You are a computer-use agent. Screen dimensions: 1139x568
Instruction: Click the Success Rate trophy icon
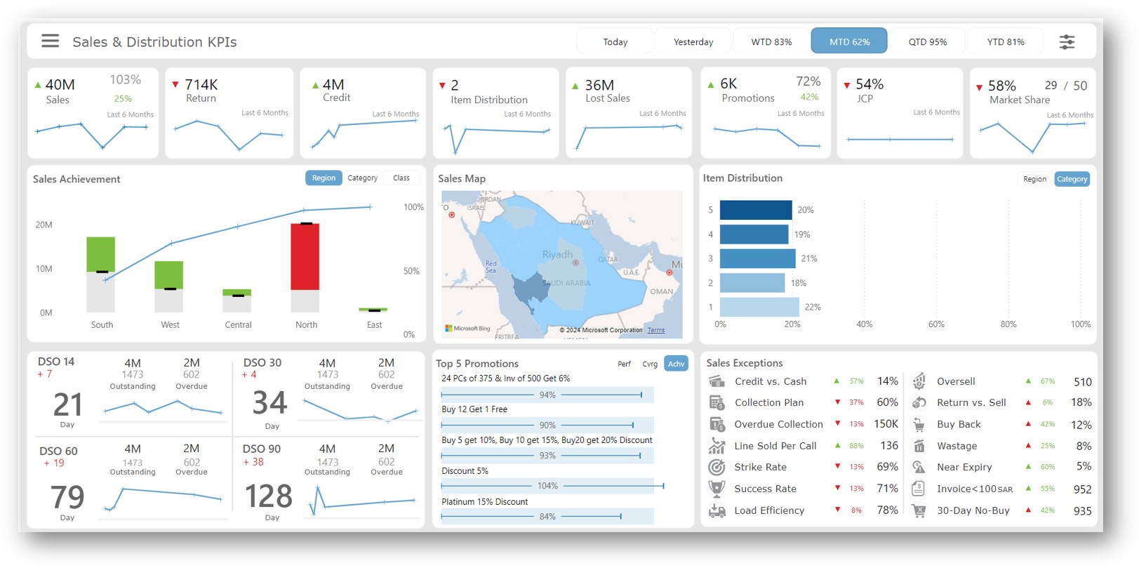coord(717,489)
